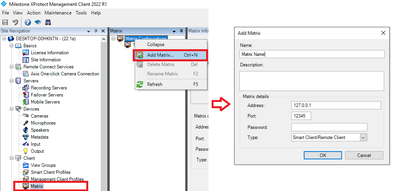Screen dimensions: 399x191
Task: Click the Port field showing 12345
Action: [301, 116]
